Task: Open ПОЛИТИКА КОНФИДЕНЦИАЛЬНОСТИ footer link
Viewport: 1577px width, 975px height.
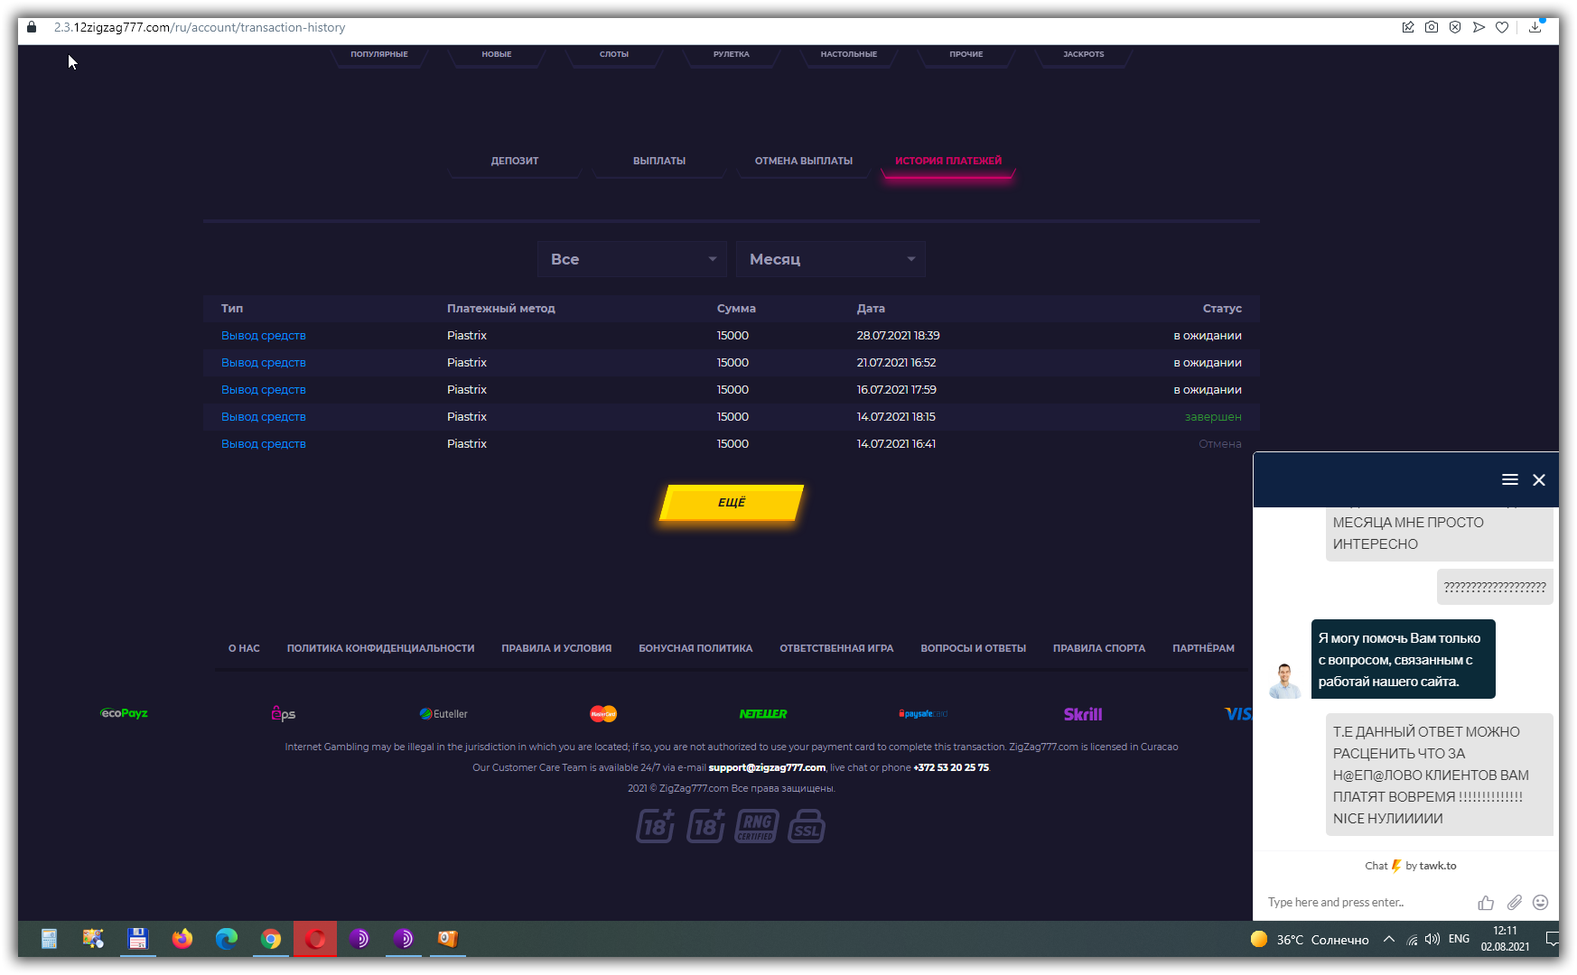Action: (x=380, y=648)
